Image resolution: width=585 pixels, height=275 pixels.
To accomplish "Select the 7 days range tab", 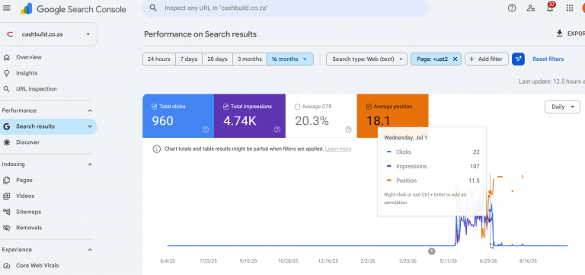I will (x=189, y=59).
